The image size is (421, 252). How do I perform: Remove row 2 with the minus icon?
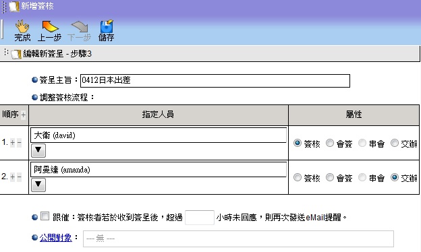coord(19,177)
